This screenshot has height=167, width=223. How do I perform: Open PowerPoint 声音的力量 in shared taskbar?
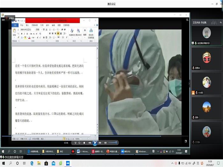[112, 151]
